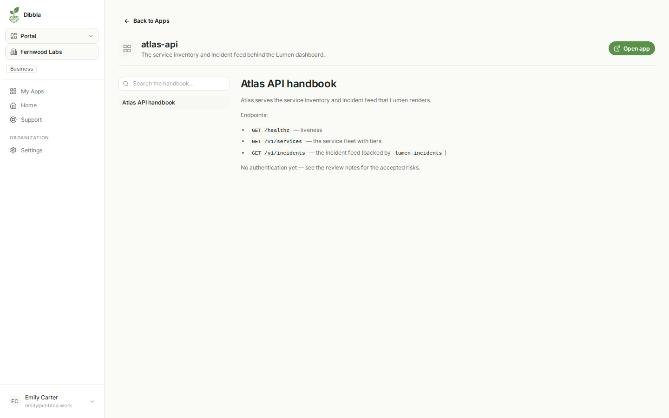Click the Dibbla plant logo
The width and height of the screenshot is (669, 418).
(14, 15)
